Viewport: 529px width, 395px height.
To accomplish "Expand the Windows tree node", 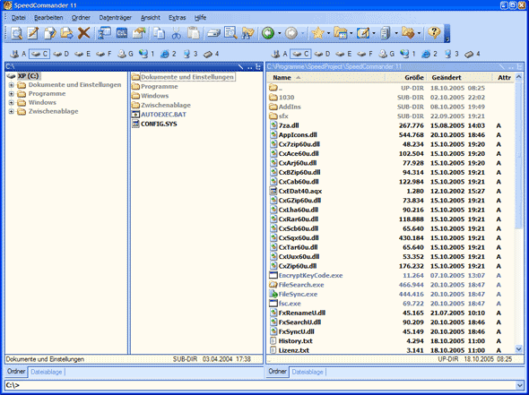I will point(11,102).
